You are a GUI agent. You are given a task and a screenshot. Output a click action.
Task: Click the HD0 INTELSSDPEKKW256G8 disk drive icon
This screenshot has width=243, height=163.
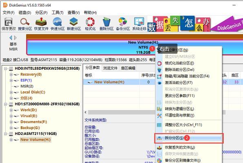(x=11, y=68)
